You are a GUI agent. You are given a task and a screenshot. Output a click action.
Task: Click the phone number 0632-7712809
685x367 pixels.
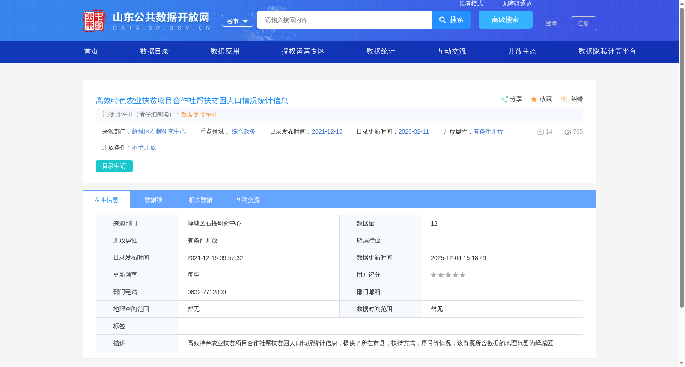tap(207, 292)
